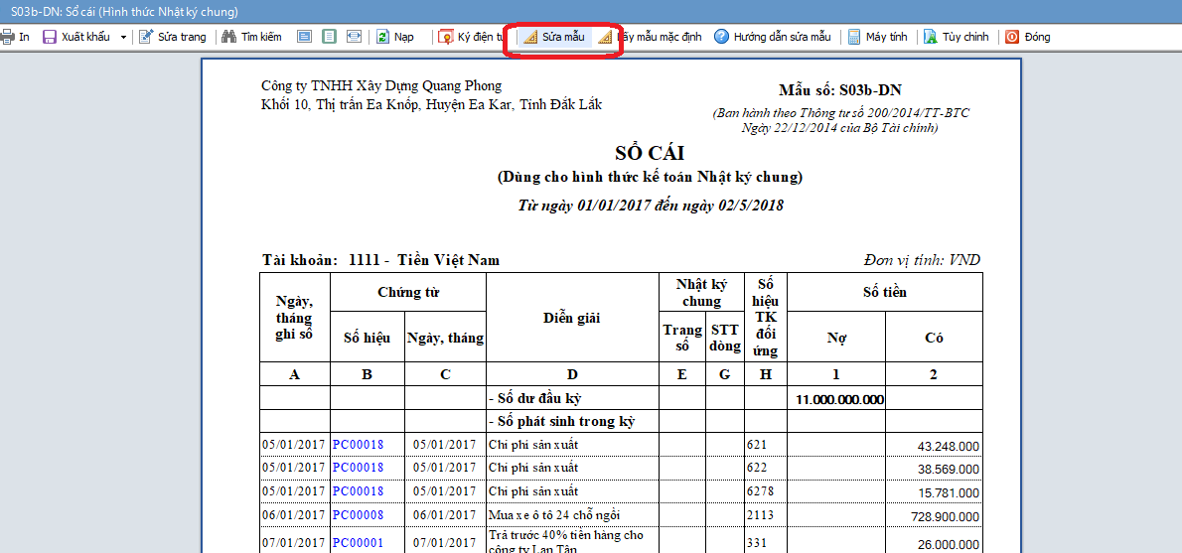Select the fit-page-width view icon
Image resolution: width=1182 pixels, height=553 pixels.
[355, 36]
